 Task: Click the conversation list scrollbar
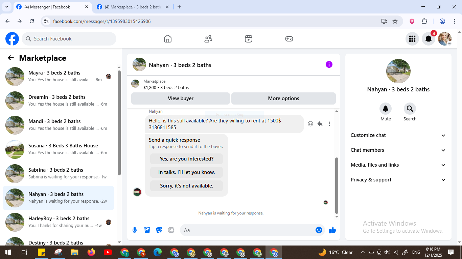point(119,123)
